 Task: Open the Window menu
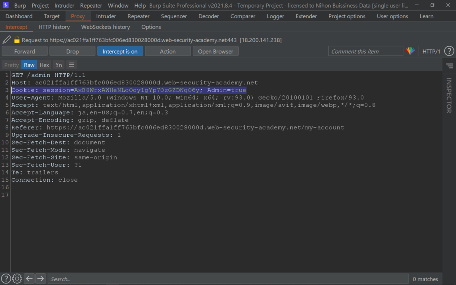[x=118, y=5]
